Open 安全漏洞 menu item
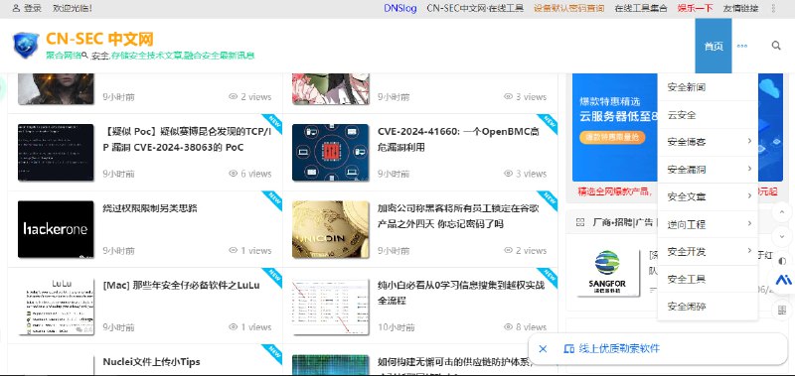795x376 pixels. 687,170
